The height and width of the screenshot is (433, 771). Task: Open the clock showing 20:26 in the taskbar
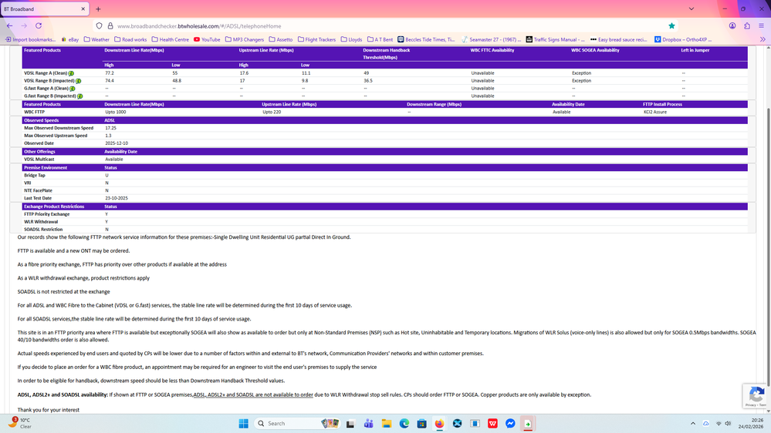[x=751, y=423]
